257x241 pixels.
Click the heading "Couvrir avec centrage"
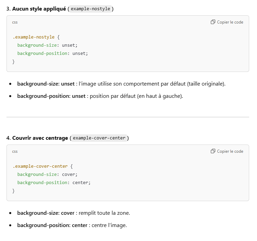click(40, 138)
